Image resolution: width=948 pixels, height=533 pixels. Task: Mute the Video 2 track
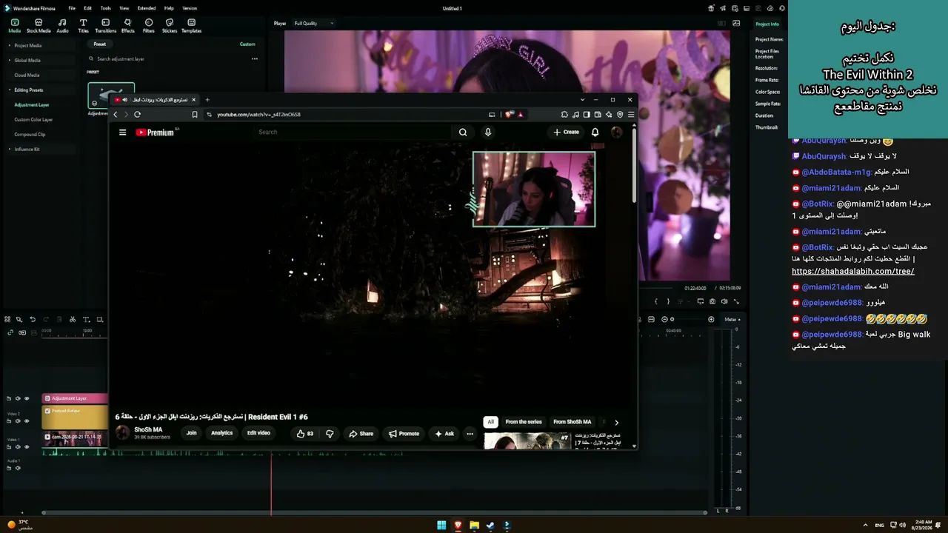pyautogui.click(x=19, y=421)
